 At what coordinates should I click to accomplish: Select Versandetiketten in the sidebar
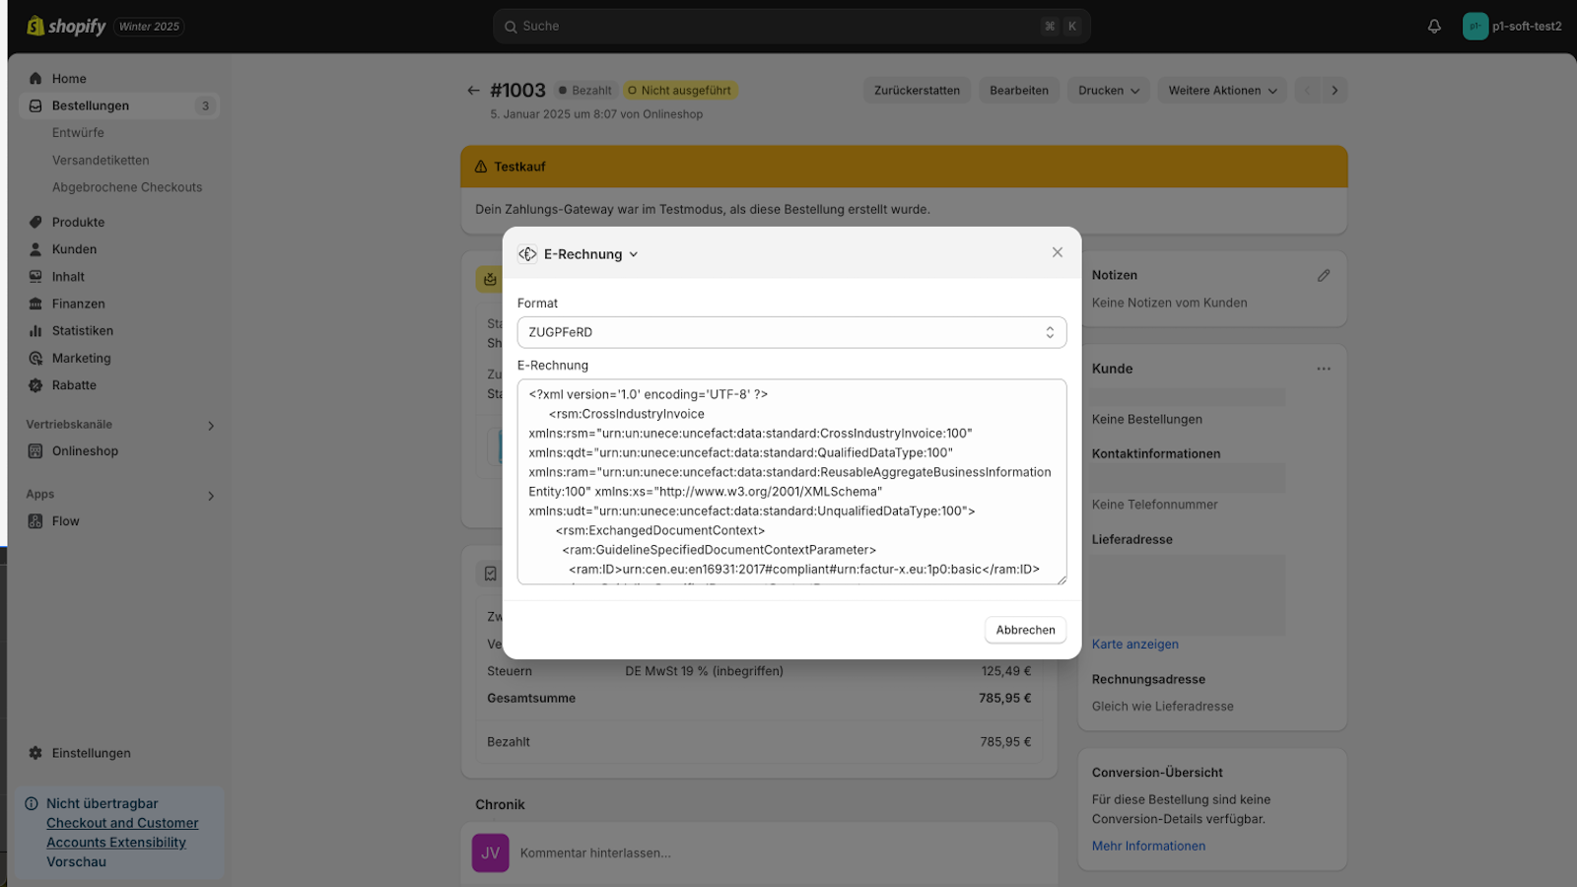tap(101, 160)
